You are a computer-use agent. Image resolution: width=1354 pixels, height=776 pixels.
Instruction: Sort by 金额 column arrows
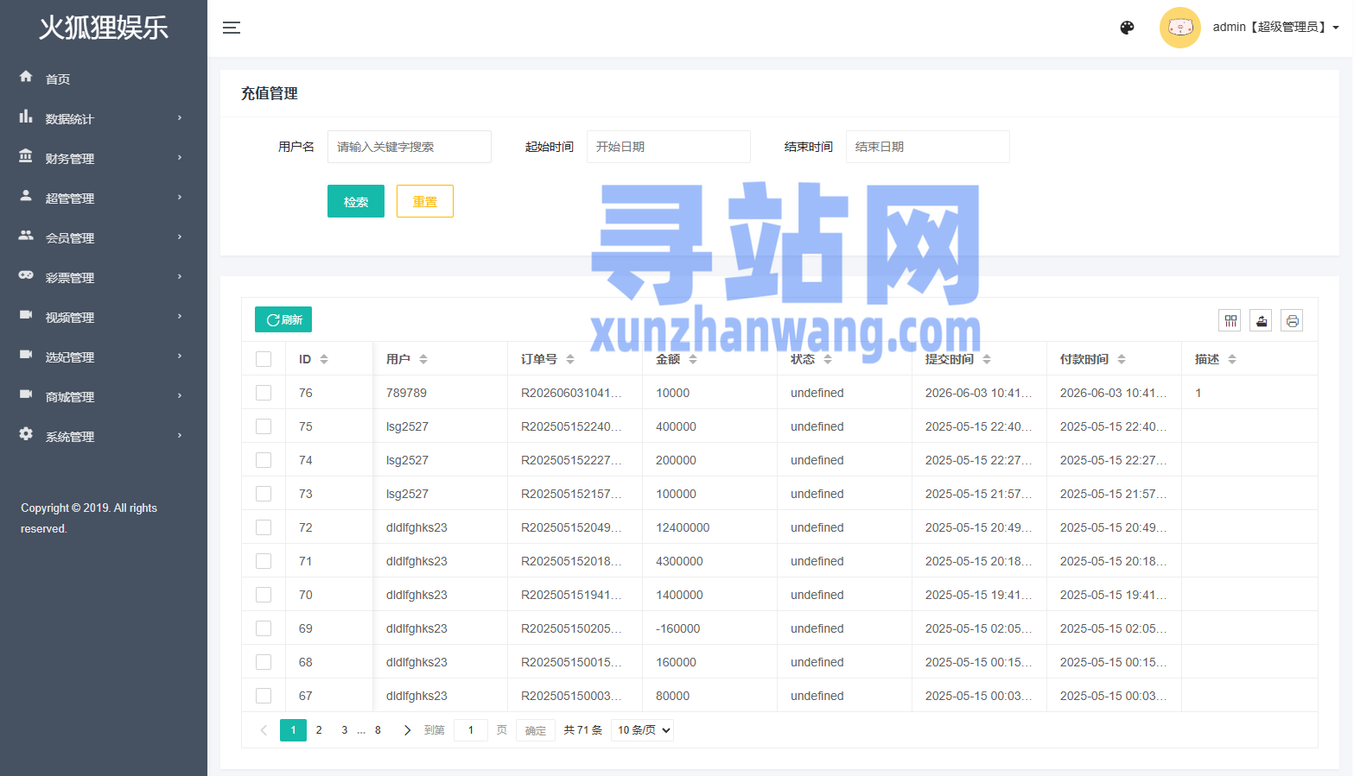(x=693, y=359)
